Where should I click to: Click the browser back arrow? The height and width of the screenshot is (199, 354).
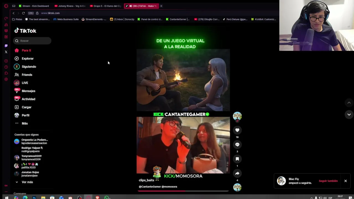(13, 13)
